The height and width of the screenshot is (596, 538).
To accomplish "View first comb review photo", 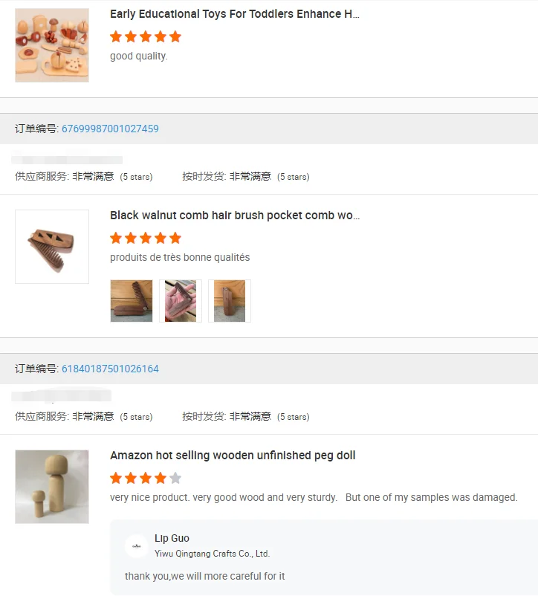I will (x=132, y=301).
